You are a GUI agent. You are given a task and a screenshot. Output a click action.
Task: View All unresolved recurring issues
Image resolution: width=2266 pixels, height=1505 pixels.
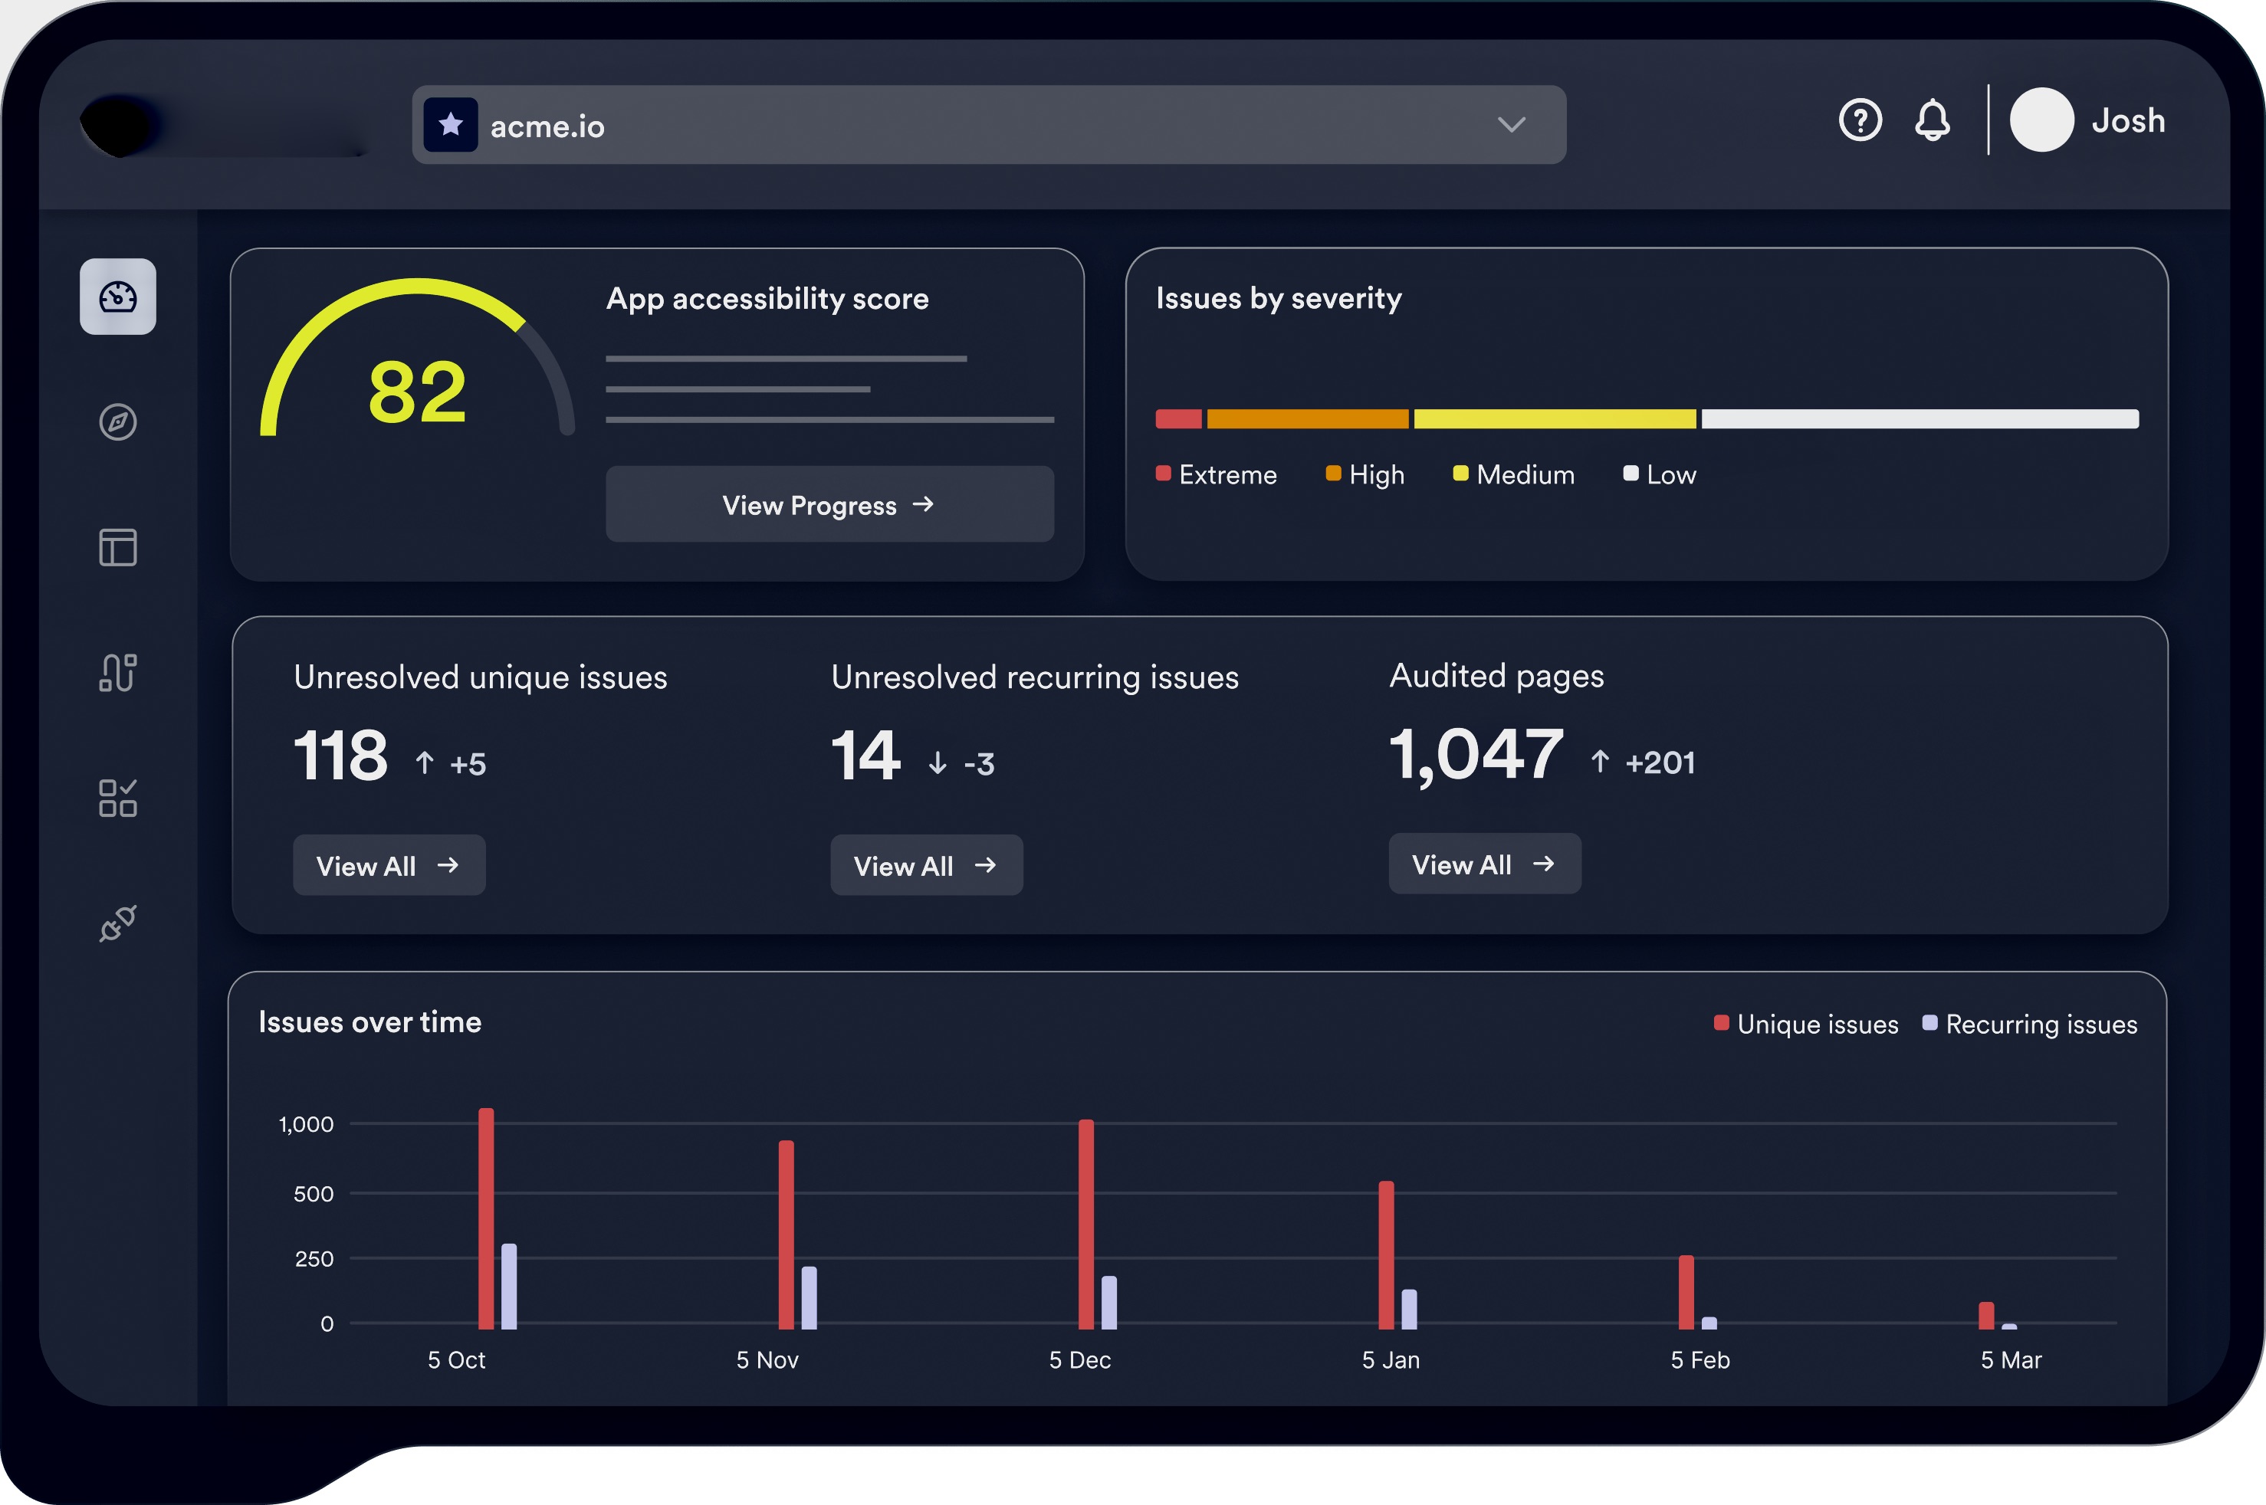[x=925, y=866]
